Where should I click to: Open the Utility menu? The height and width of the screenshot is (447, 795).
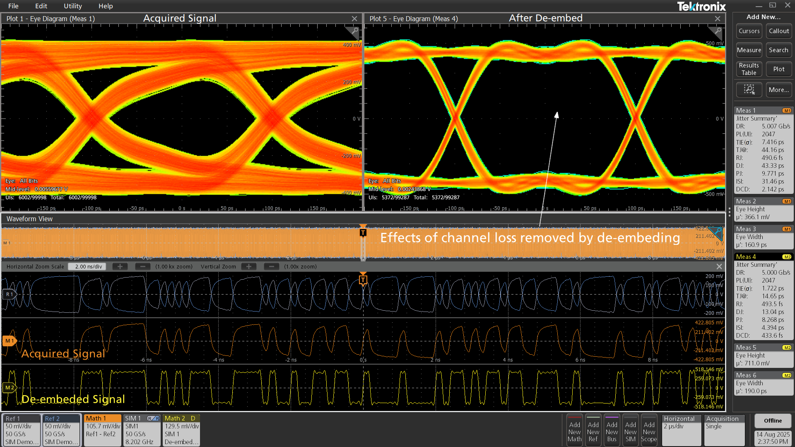[72, 6]
